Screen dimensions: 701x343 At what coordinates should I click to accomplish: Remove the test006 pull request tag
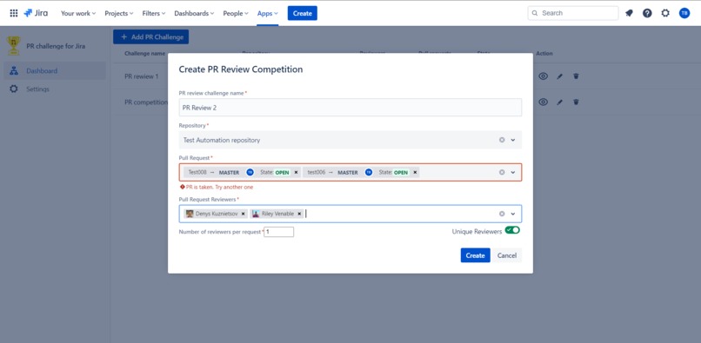pos(415,172)
